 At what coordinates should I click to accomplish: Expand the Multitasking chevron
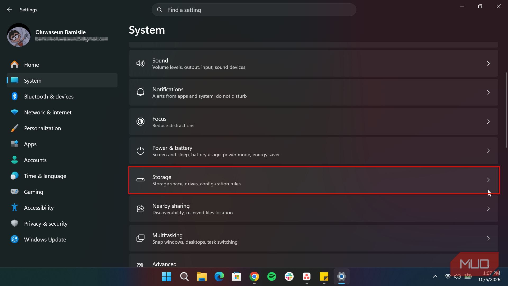pos(488,238)
